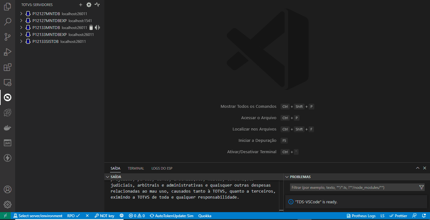Maximize the panel with the up chevron
The width and height of the screenshot is (430, 220).
pyautogui.click(x=418, y=168)
